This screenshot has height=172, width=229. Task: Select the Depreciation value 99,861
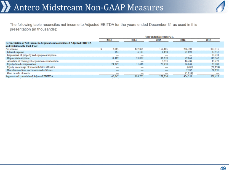tap(188, 58)
